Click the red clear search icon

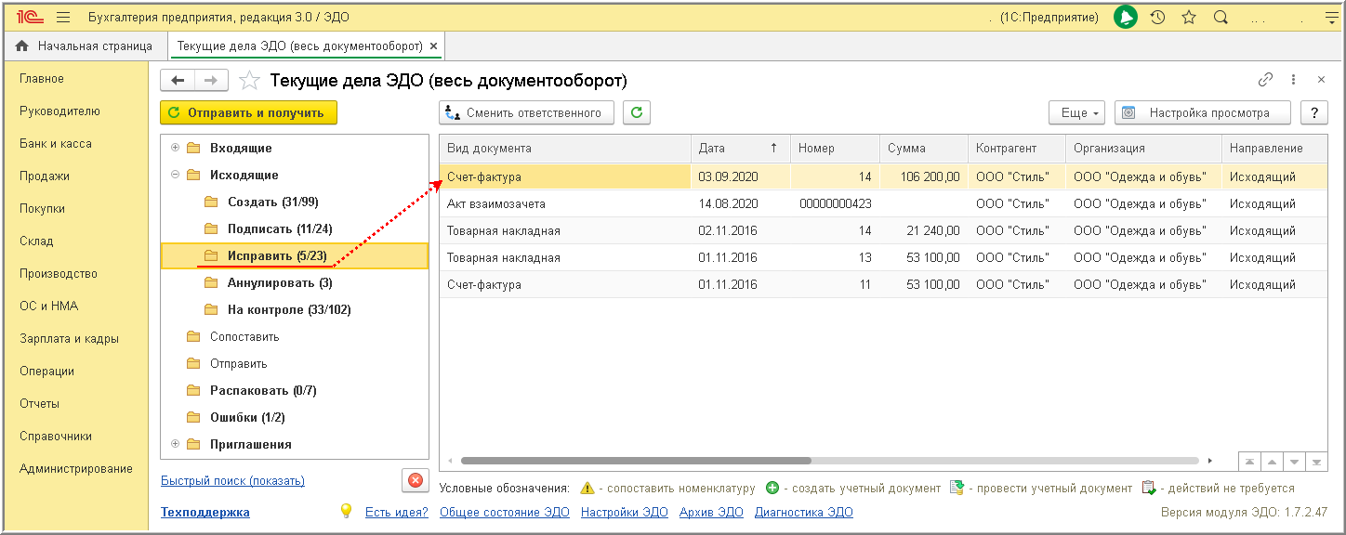click(416, 480)
